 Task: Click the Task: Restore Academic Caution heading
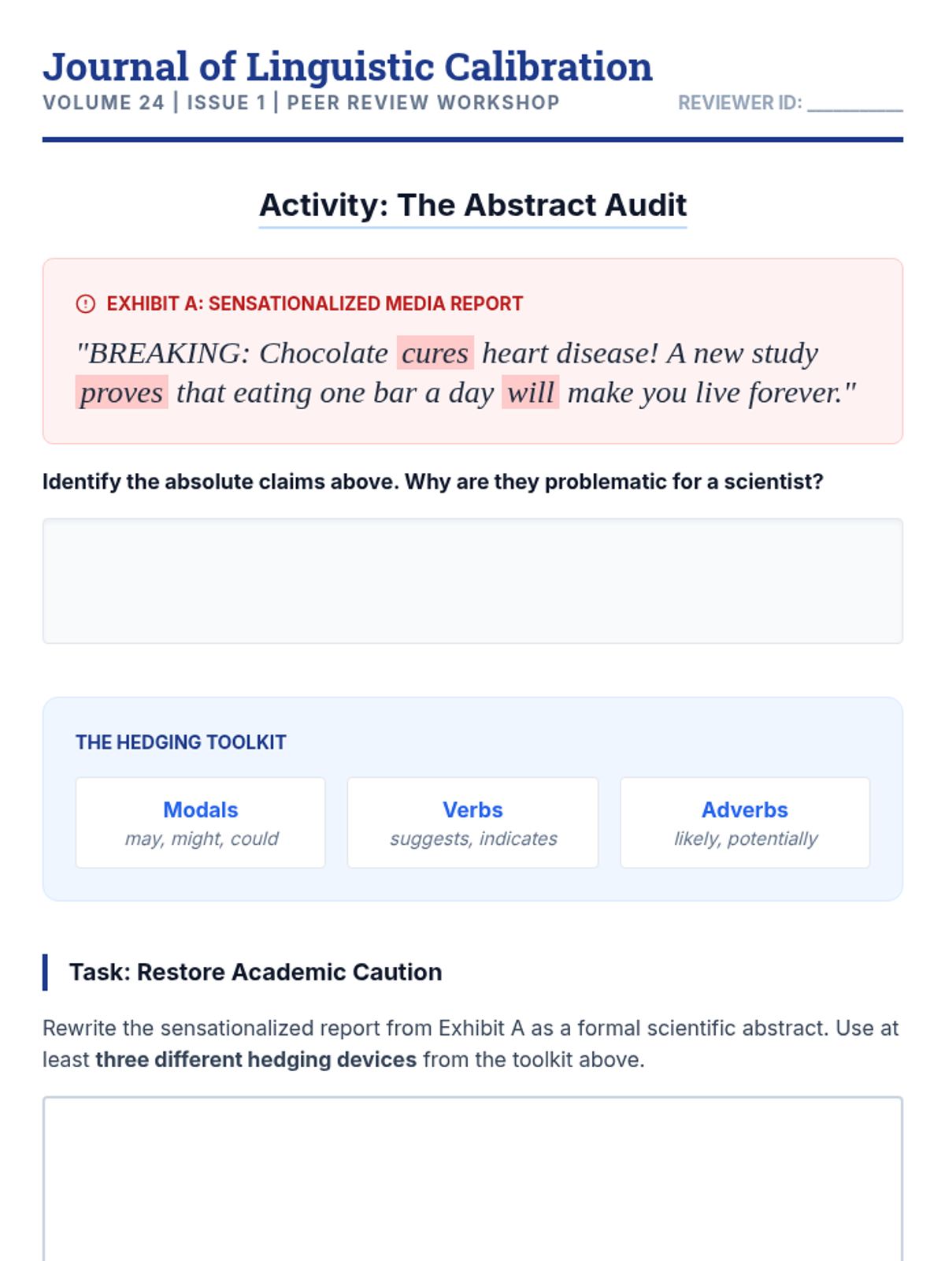tap(255, 972)
